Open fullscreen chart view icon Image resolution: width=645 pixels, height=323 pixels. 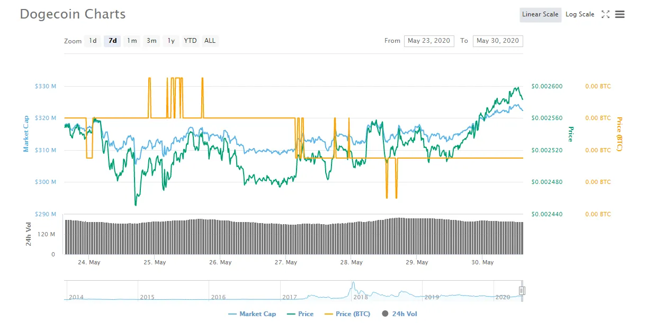[605, 14]
